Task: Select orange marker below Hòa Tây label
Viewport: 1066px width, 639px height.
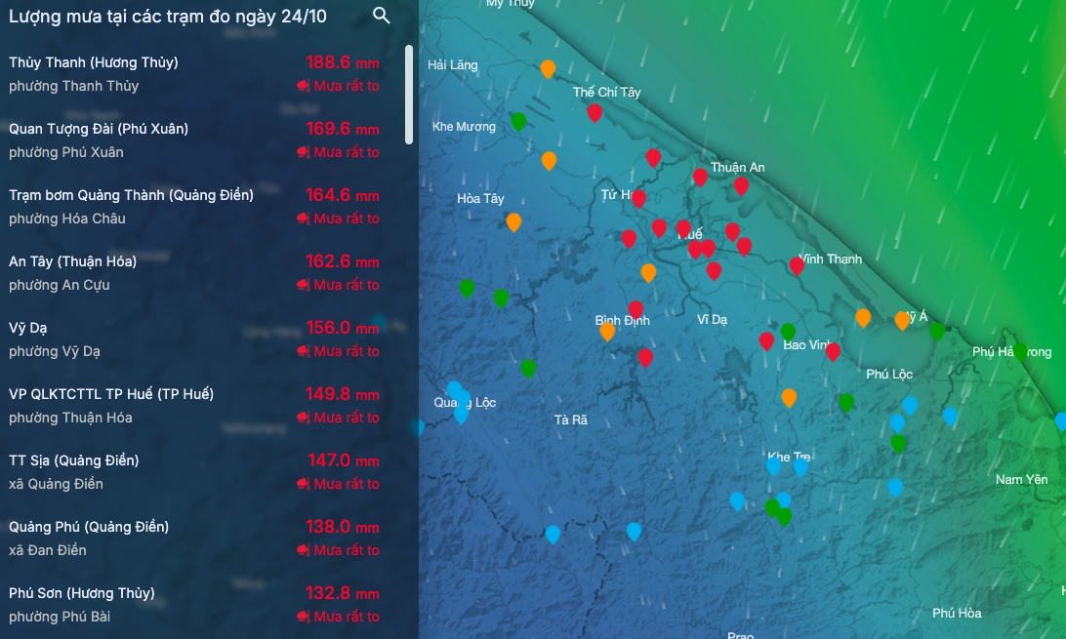Action: [x=513, y=221]
